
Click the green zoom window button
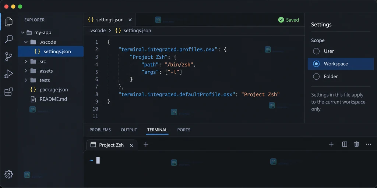[x=20, y=7]
